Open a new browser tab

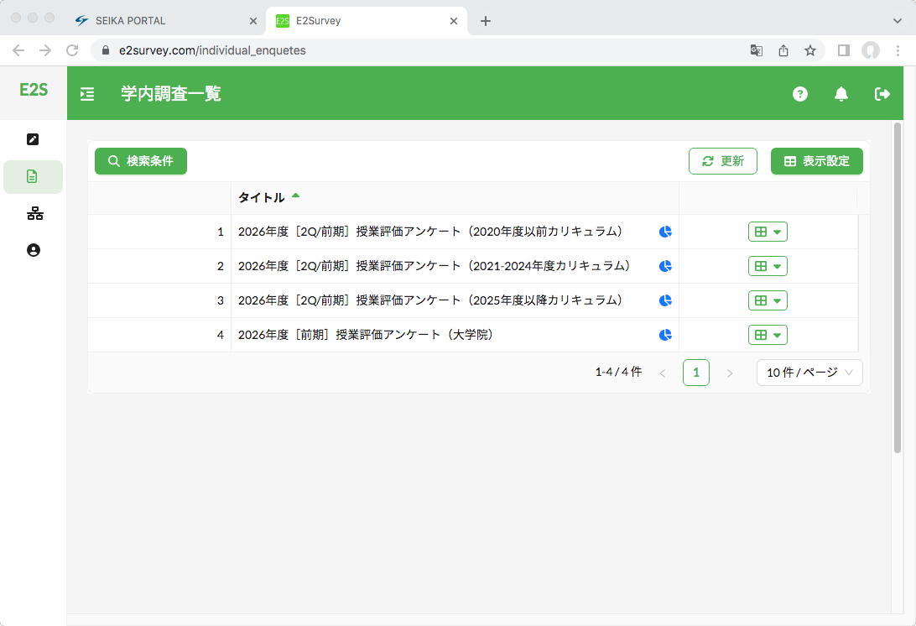[x=485, y=21]
